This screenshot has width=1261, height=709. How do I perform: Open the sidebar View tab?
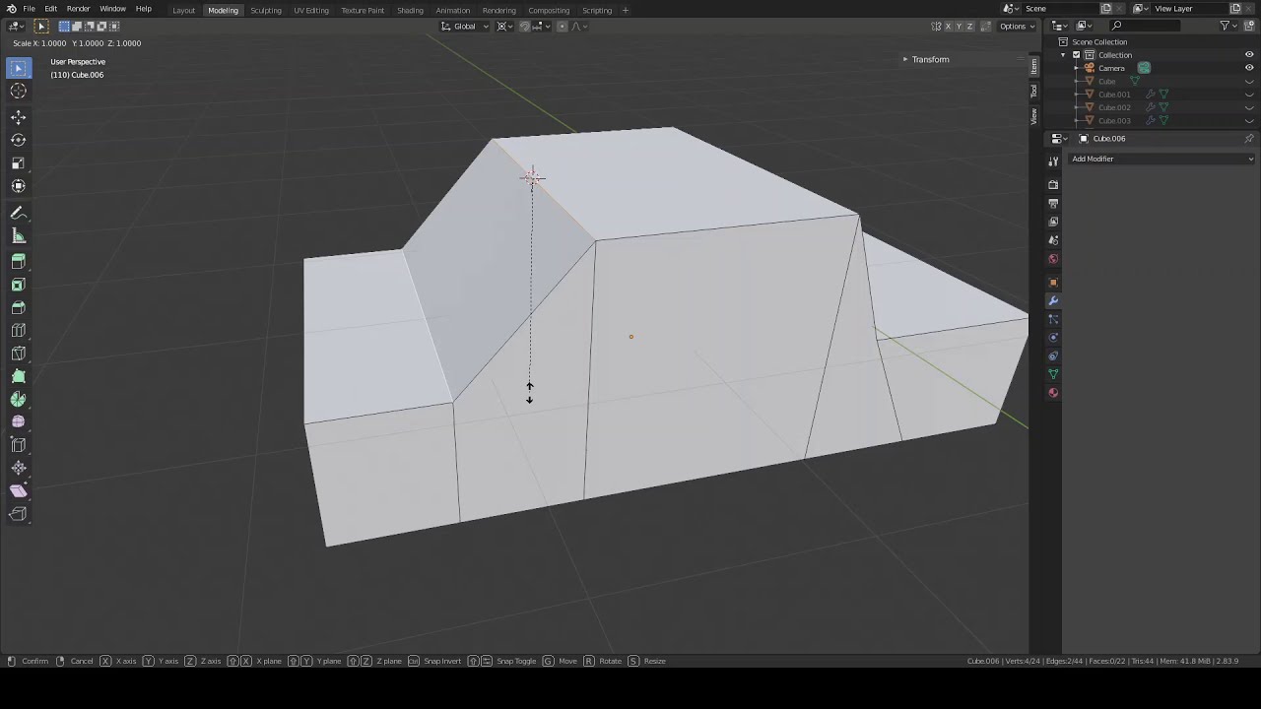click(x=1033, y=116)
